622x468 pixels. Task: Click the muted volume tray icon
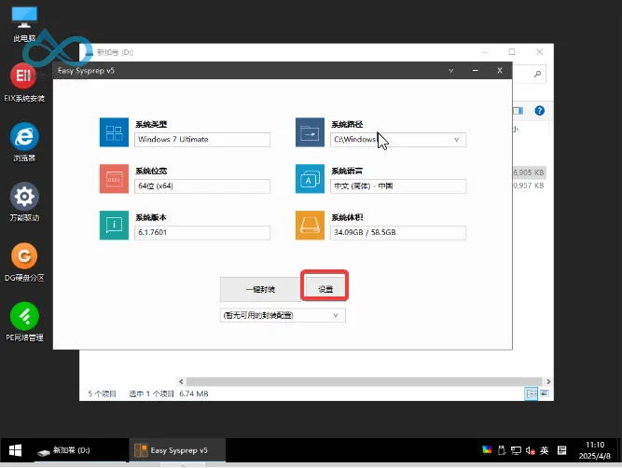[x=530, y=450]
